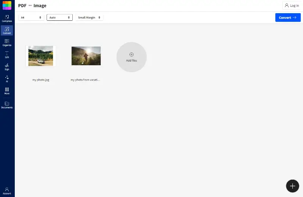Open the Organize tool in sidebar
303x197 pixels.
[7, 43]
